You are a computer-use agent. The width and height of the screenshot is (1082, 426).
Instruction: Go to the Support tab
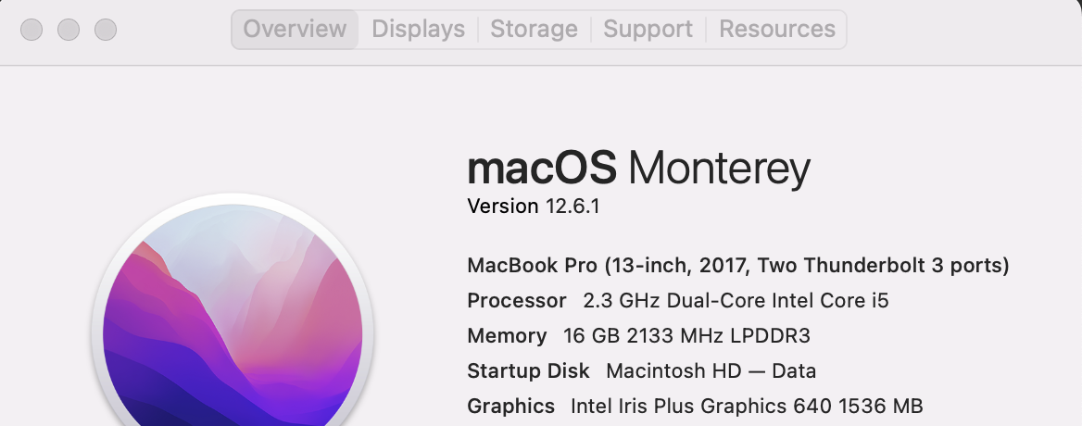click(648, 30)
